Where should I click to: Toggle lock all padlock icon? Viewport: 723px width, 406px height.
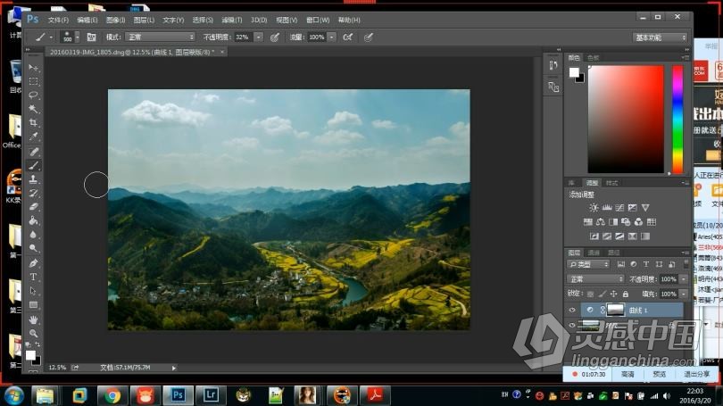click(x=625, y=294)
